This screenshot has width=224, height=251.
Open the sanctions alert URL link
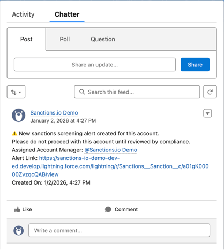point(110,166)
